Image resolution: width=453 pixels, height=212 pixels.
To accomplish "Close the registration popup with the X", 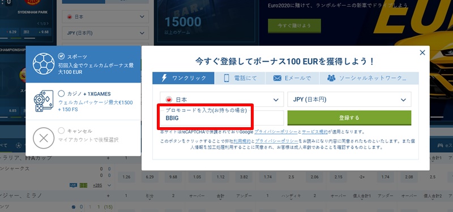I will (x=422, y=53).
